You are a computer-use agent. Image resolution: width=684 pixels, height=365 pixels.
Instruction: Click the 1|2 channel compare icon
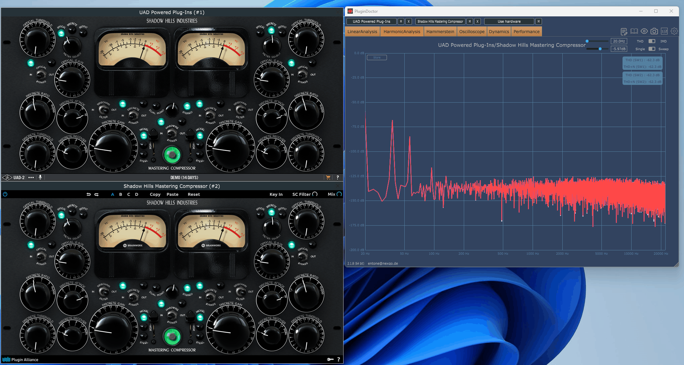(664, 31)
